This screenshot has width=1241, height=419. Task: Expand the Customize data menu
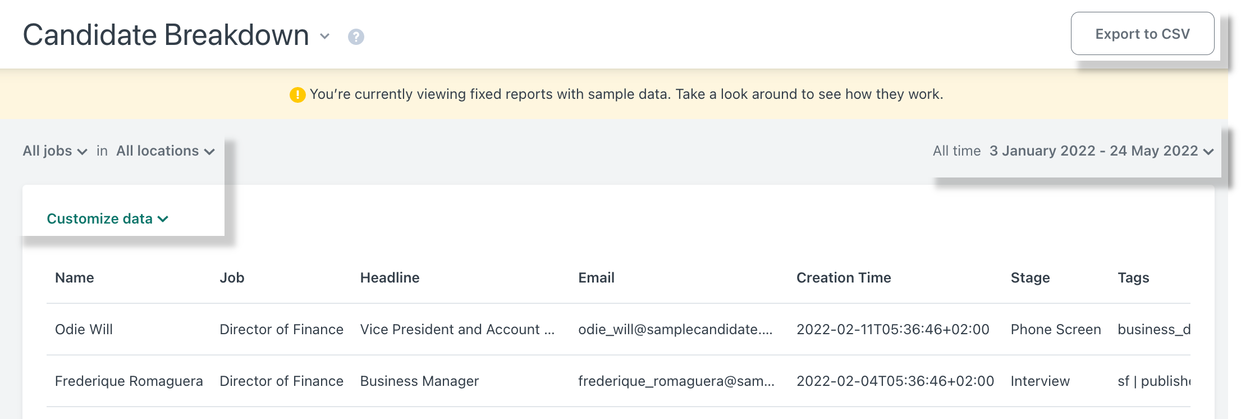coord(108,218)
